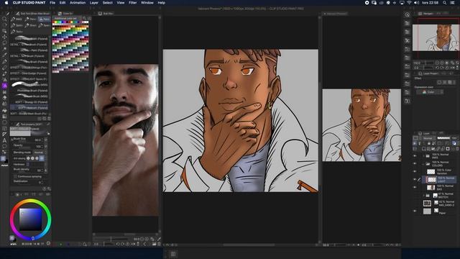Click the layer opacity slider in Layer palette
The image size is (460, 259).
pos(443,138)
